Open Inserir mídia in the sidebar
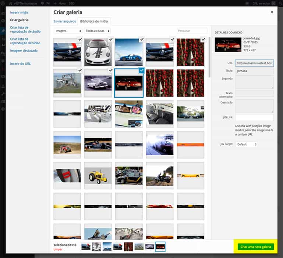This screenshot has height=258, width=283. click(x=19, y=13)
